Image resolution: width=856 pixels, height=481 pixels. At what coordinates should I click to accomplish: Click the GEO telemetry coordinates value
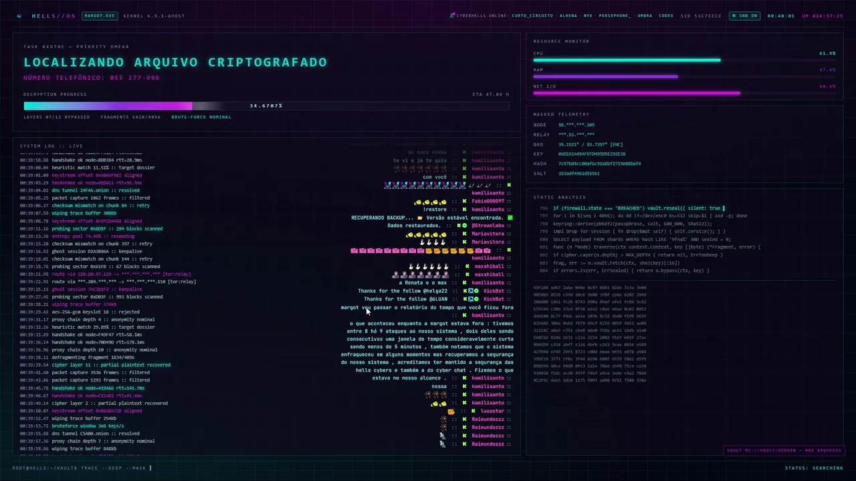tap(591, 144)
